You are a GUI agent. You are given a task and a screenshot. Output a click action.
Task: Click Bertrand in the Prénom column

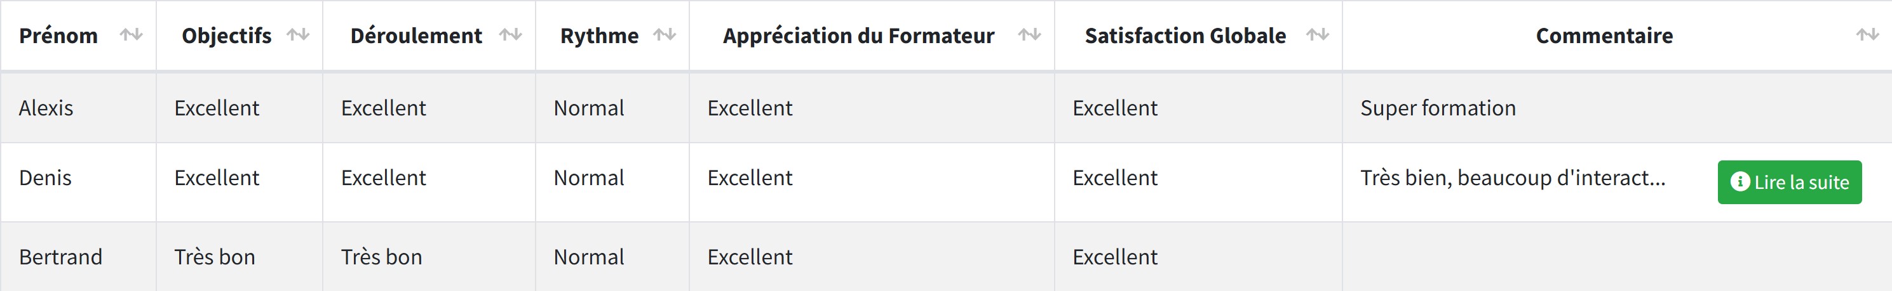click(x=61, y=257)
